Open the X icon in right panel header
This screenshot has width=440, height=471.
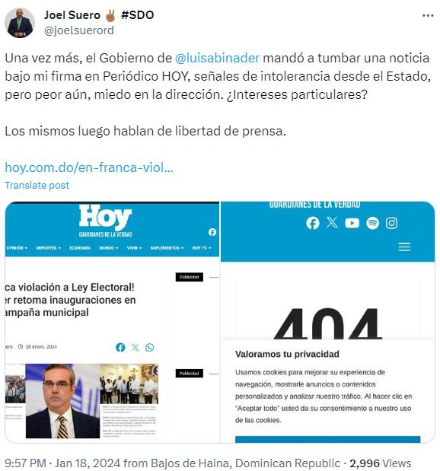click(x=332, y=223)
